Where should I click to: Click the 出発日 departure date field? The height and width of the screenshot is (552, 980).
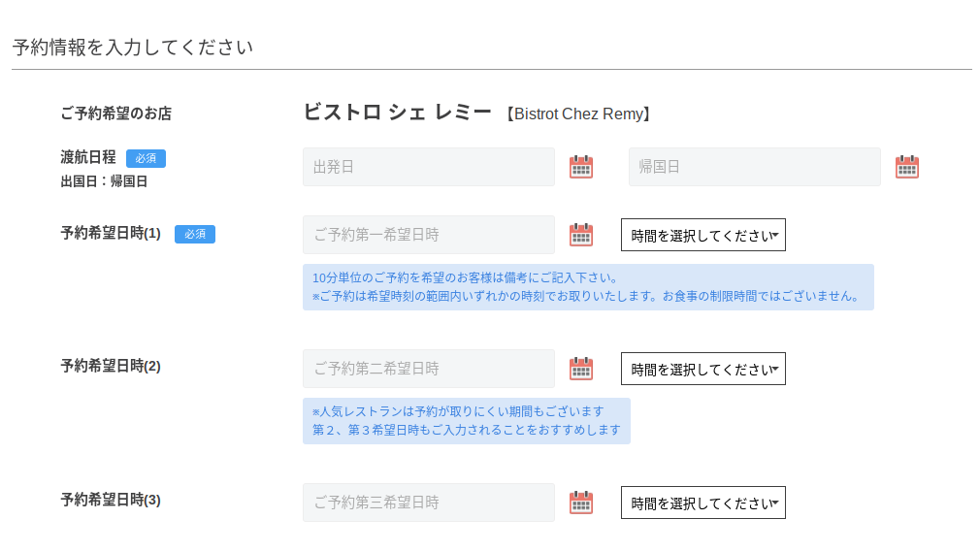pyautogui.click(x=429, y=167)
